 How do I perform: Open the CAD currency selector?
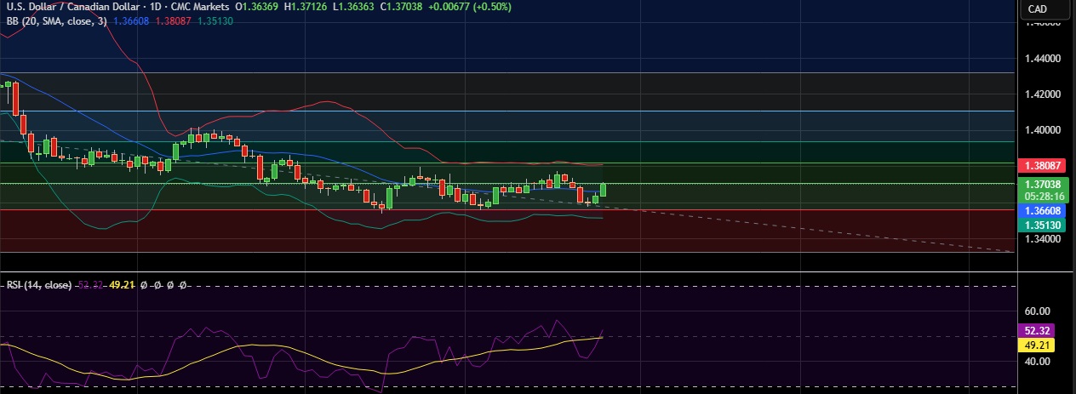(1038, 9)
